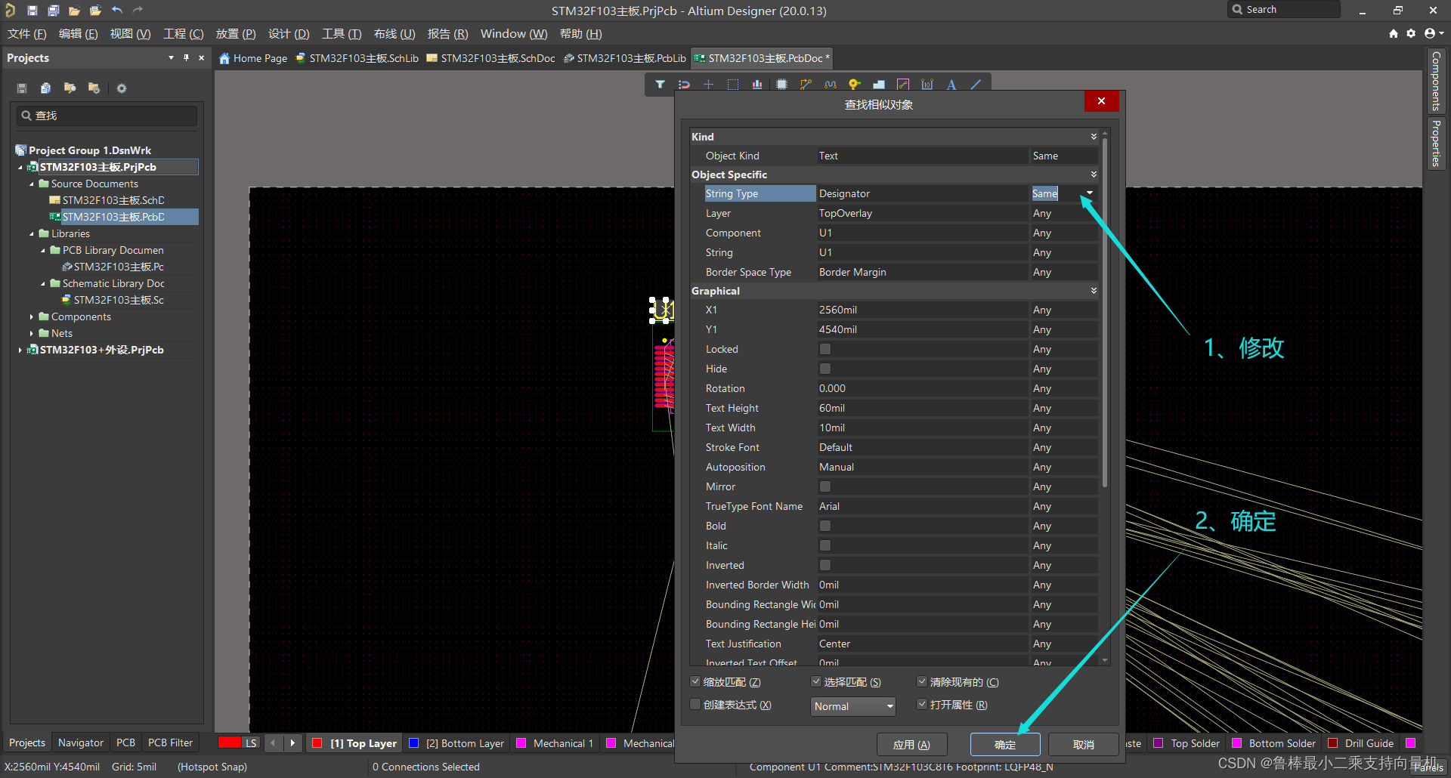The height and width of the screenshot is (778, 1451).
Task: Close the 查找相似对象 dialog
Action: pos(1101,101)
